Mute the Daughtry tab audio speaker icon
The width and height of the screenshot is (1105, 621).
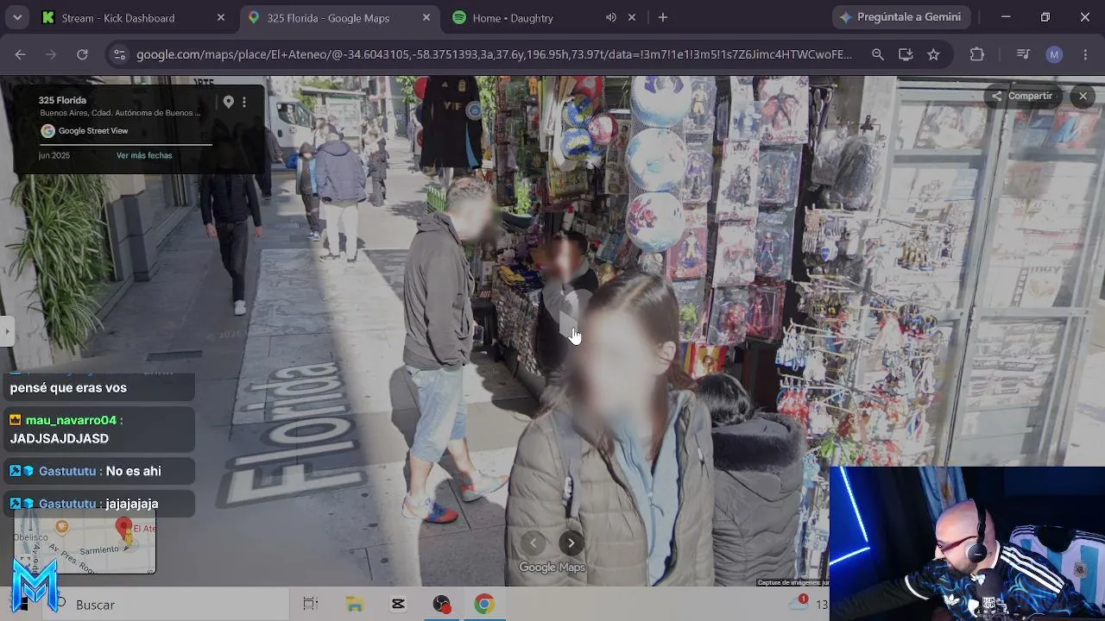(611, 17)
